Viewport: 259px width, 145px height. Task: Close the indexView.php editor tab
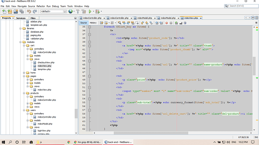point(201,18)
